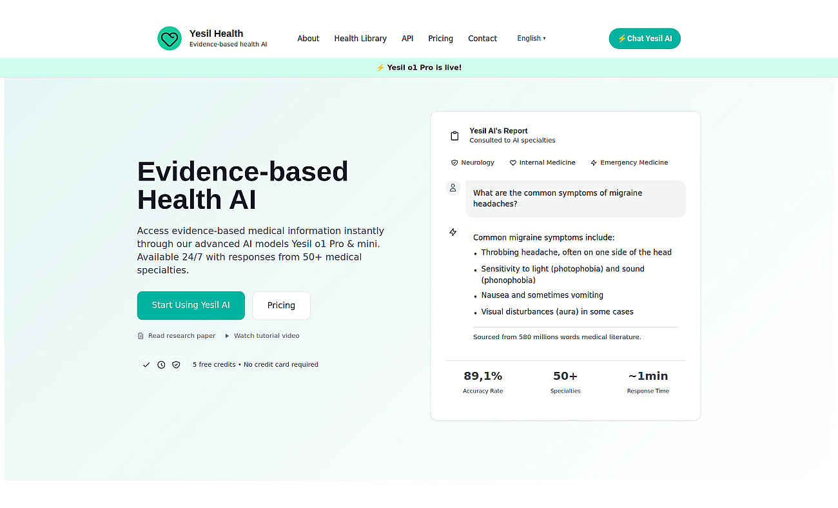This screenshot has width=838, height=508.
Task: Click the lightning icon next to Emergency Medicine
Action: click(594, 163)
